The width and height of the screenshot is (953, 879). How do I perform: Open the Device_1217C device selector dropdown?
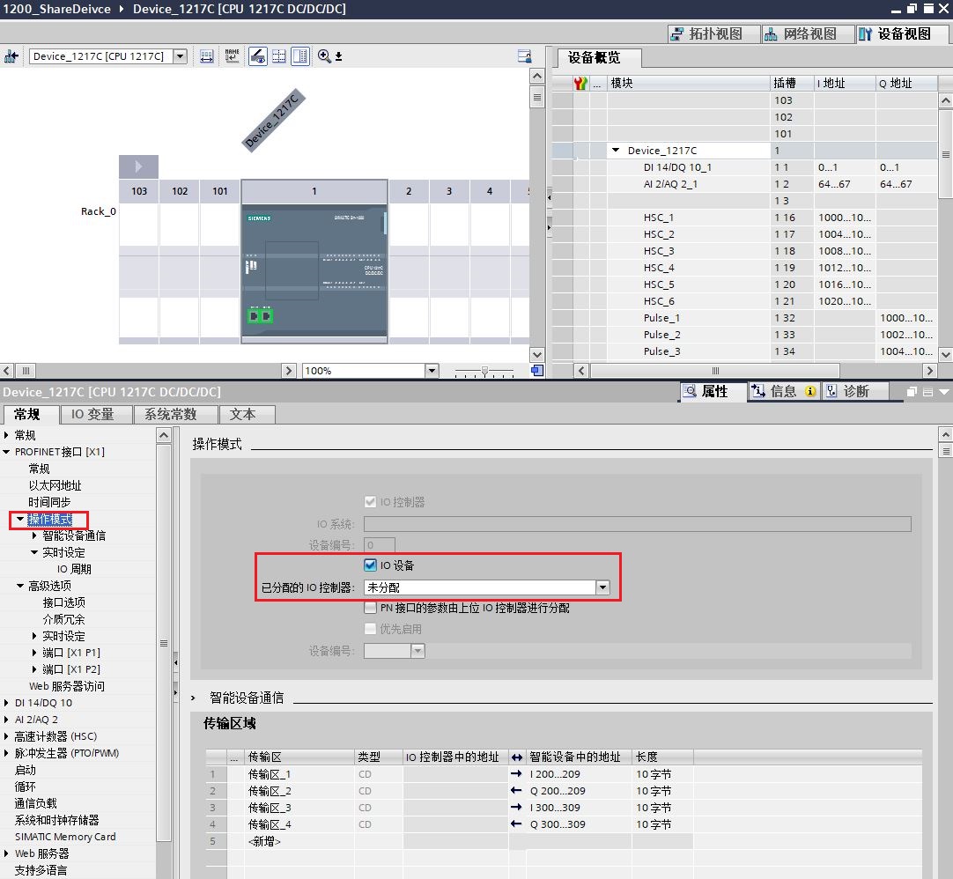click(180, 56)
